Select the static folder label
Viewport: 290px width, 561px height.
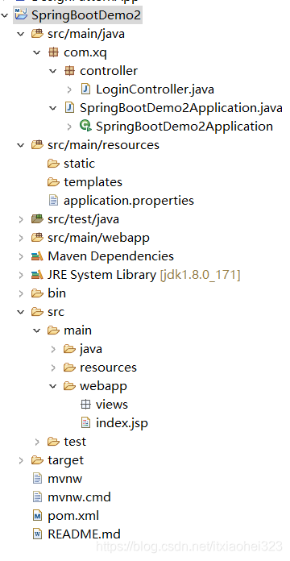(80, 164)
